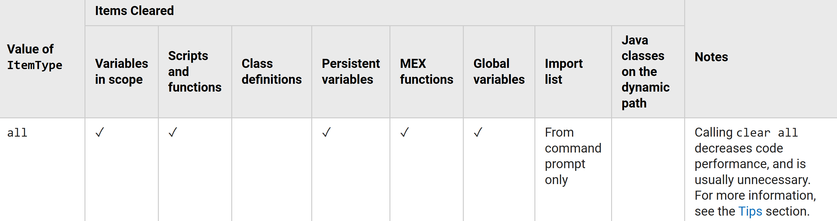Click the Persistent variables checkmark

327,132
